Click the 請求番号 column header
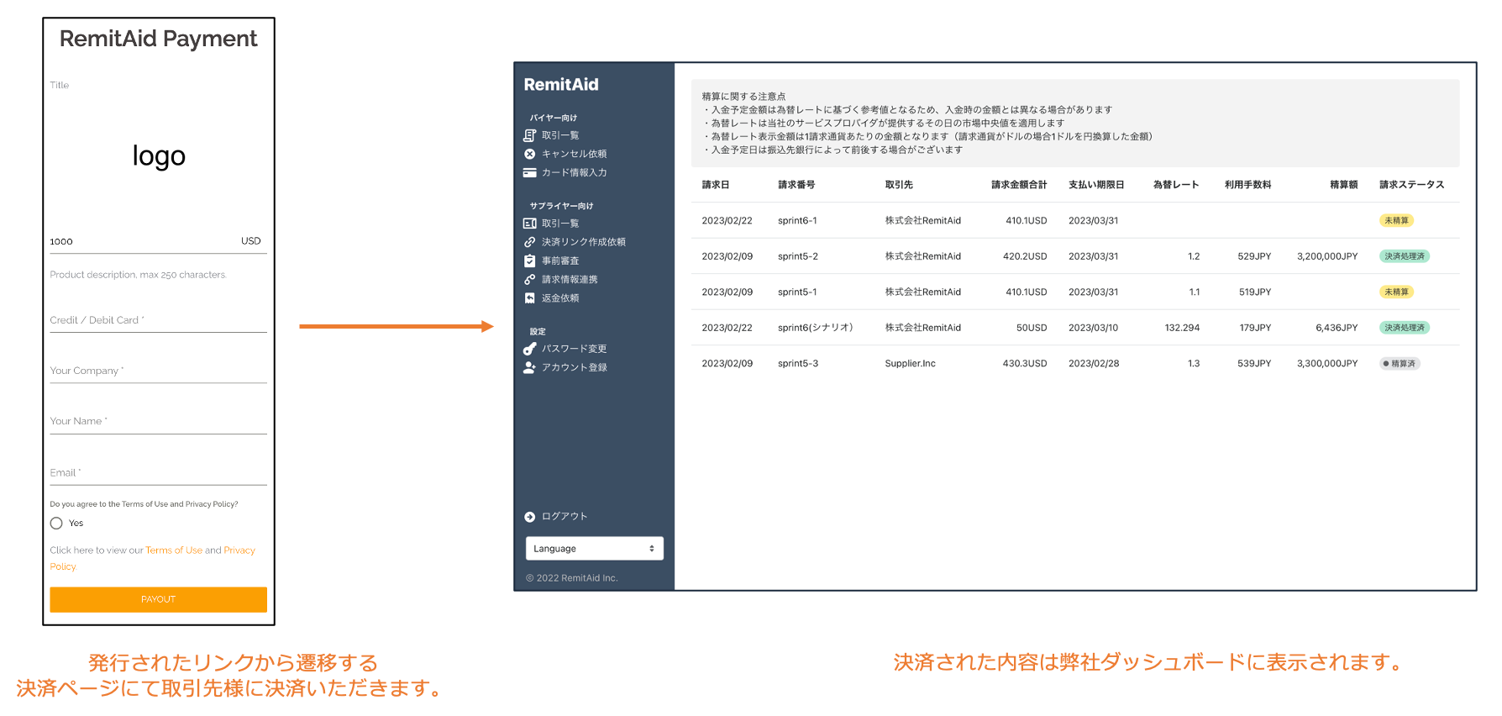The image size is (1502, 716). (x=796, y=185)
